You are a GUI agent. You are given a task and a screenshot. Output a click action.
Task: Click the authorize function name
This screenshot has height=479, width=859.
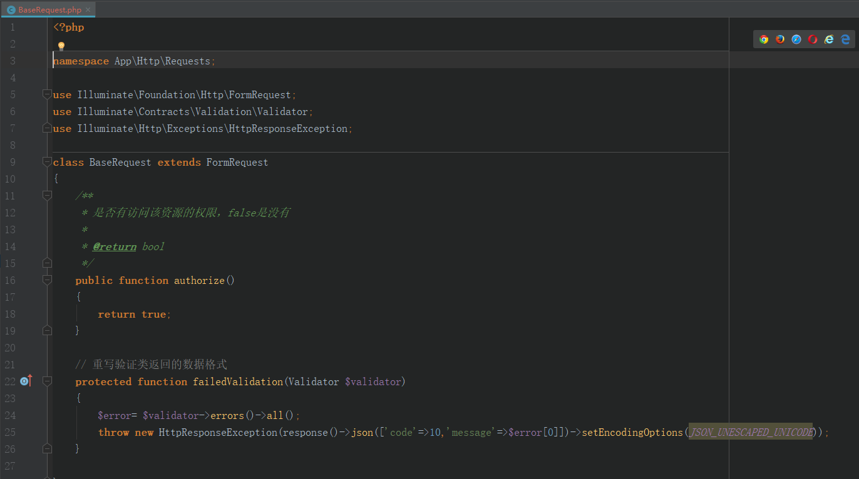[x=199, y=281]
